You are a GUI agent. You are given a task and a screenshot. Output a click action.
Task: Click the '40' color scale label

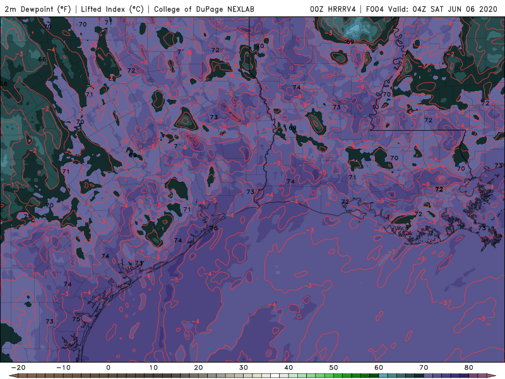(288, 368)
